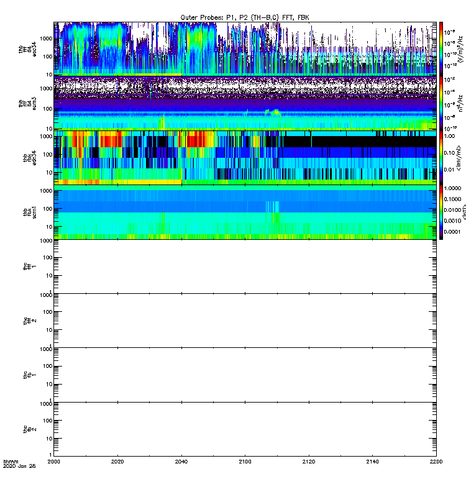
Task: Click the thb fbk edc34 filter bank panel
Action: point(245,158)
